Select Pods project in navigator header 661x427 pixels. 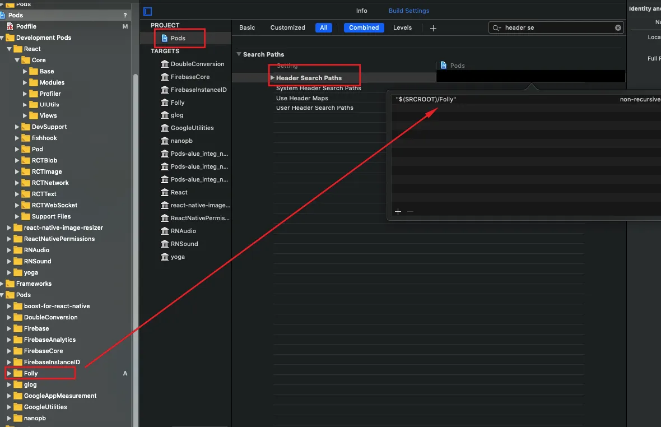coord(66,15)
